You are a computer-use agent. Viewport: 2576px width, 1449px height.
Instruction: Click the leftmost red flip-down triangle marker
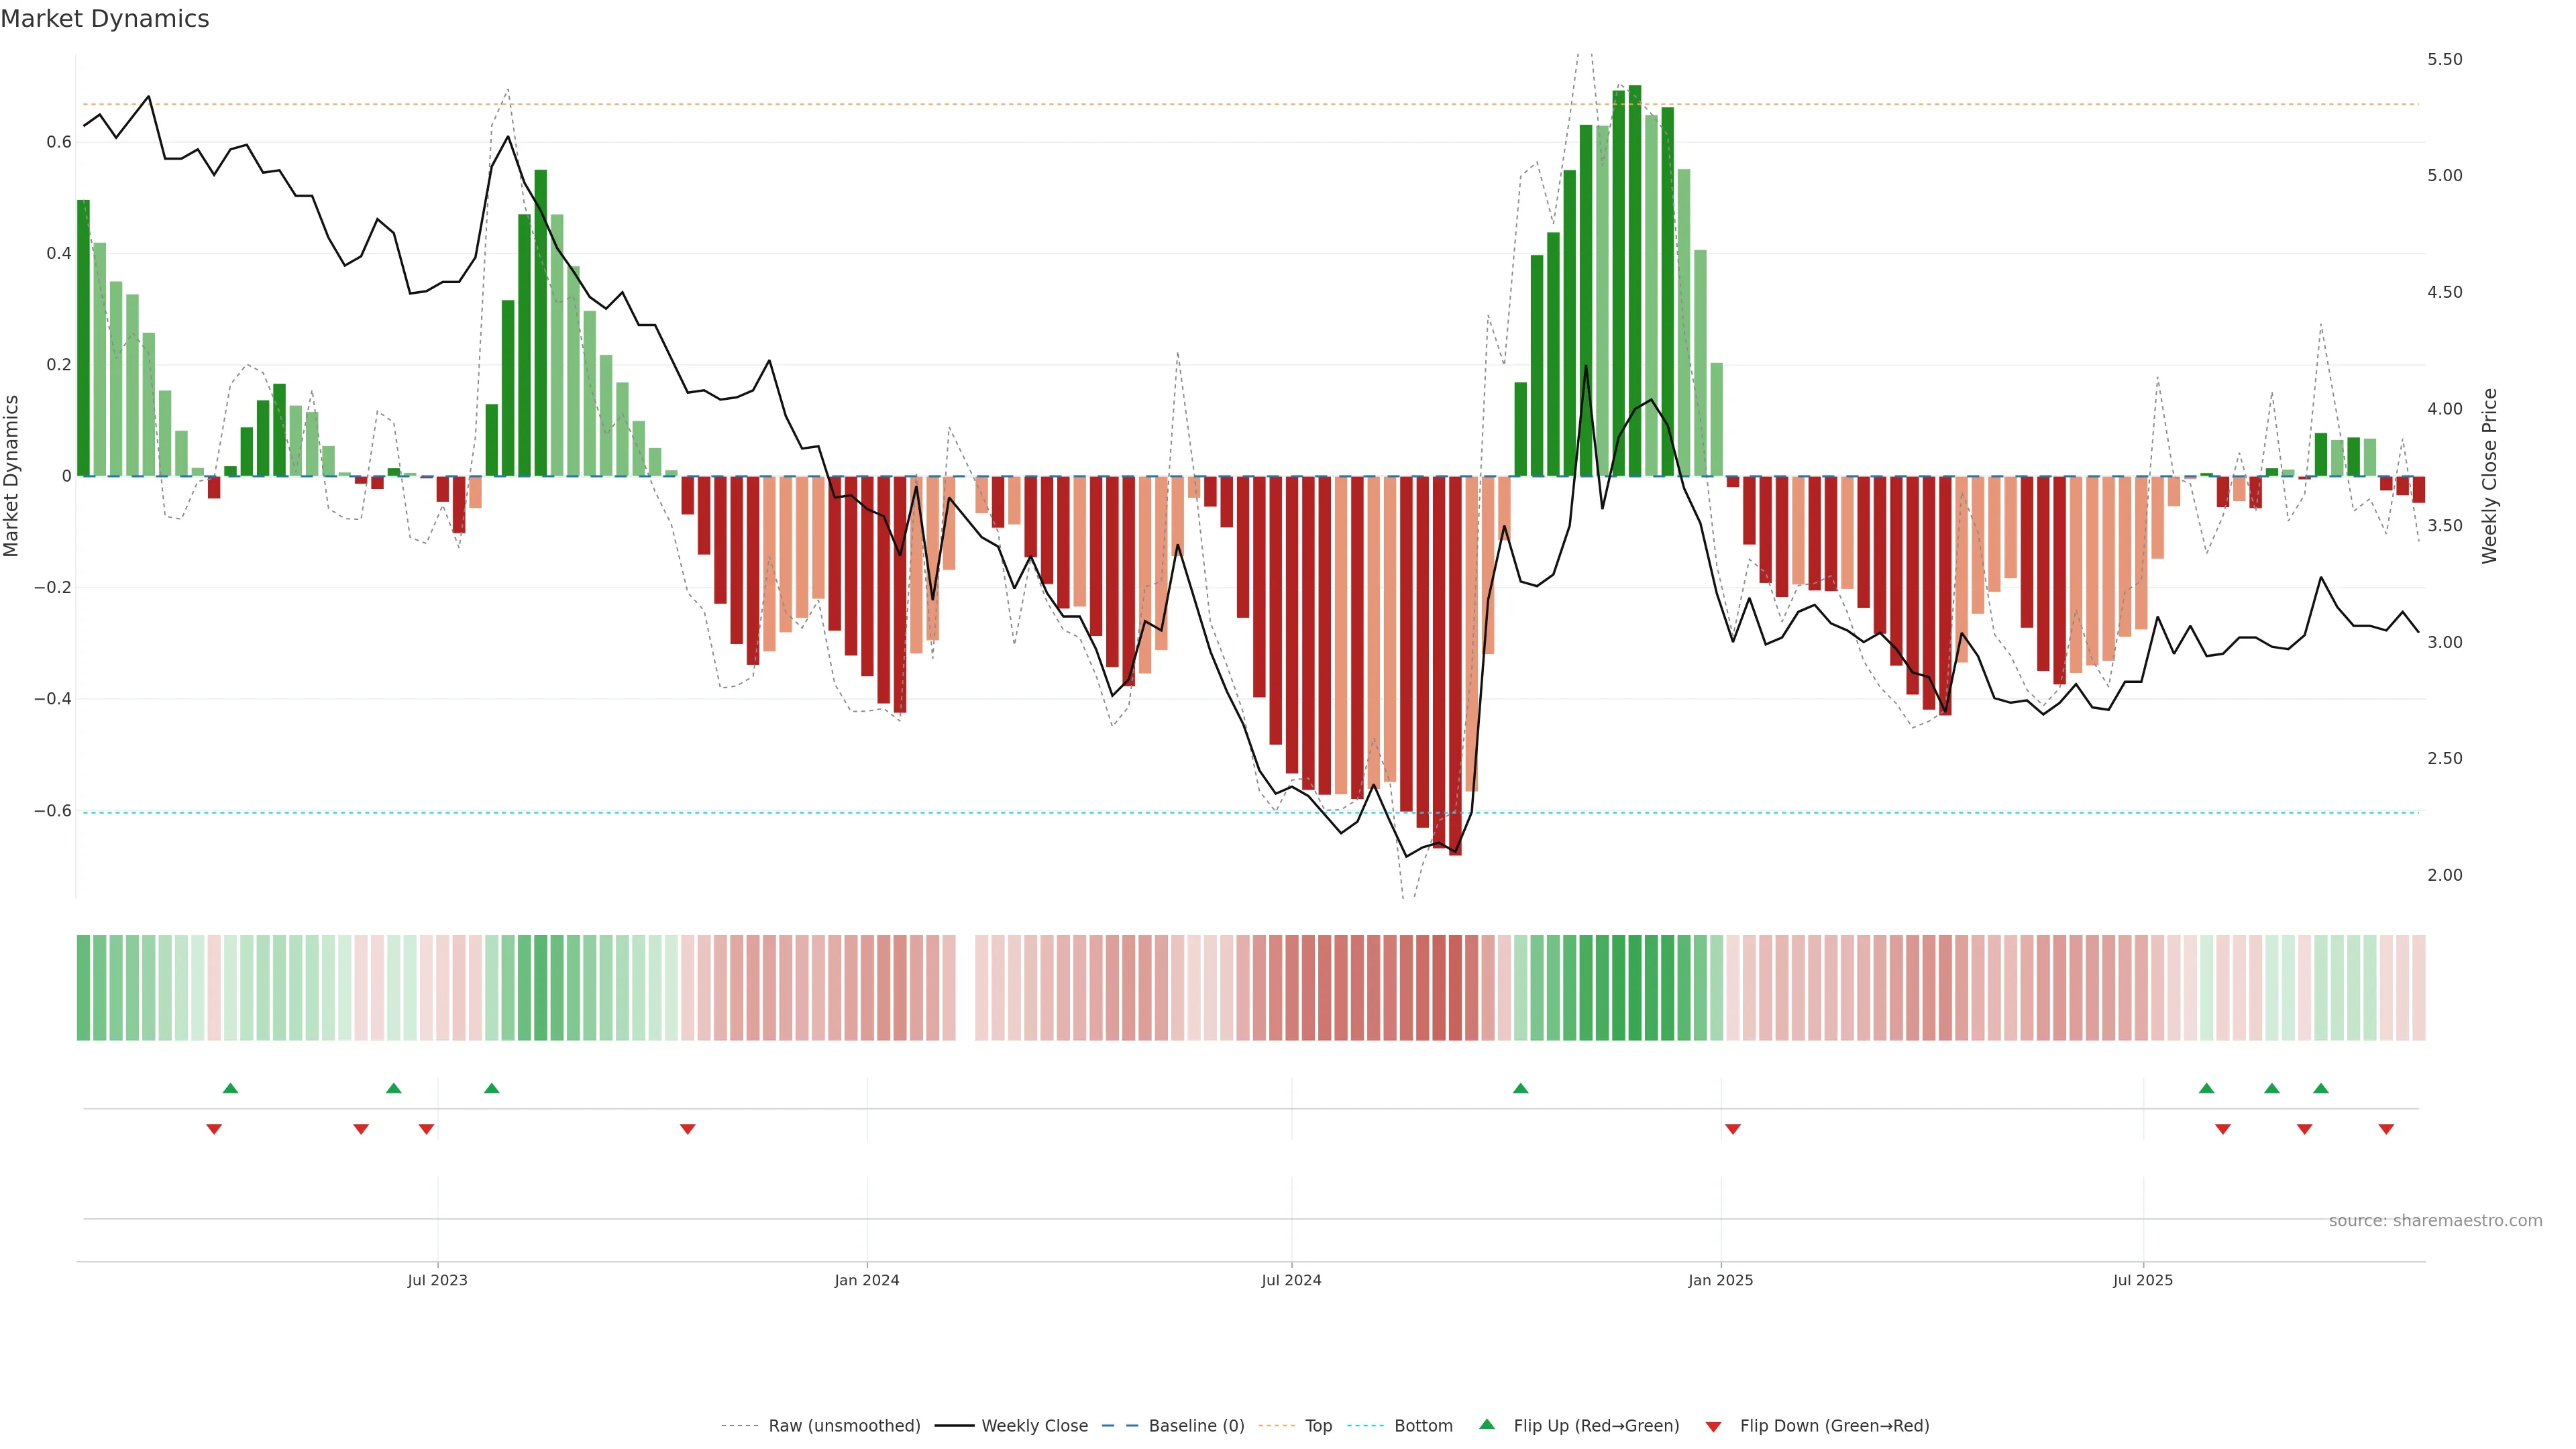coord(214,1129)
